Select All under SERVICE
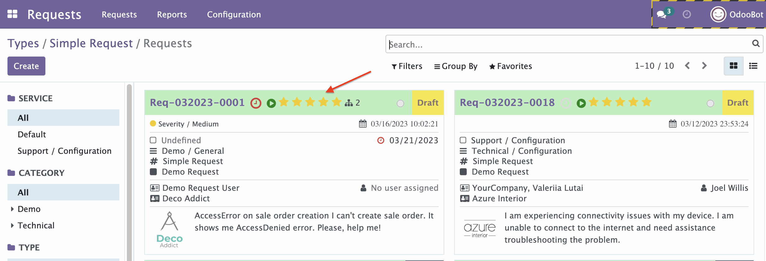This screenshot has width=766, height=261. [x=63, y=118]
